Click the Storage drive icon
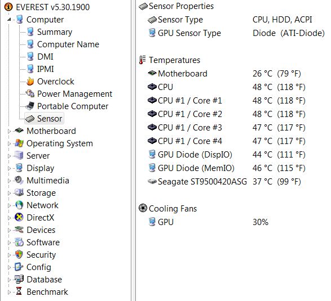 19,193
